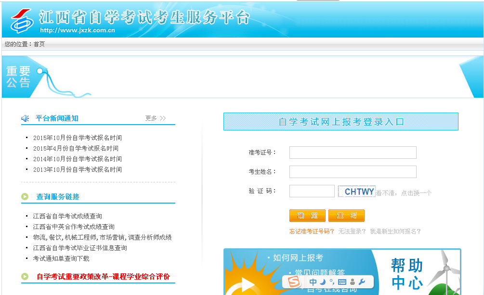Screen dimensions: 484x295
Task: Click the Sogou input method S logo
Action: pos(293,282)
